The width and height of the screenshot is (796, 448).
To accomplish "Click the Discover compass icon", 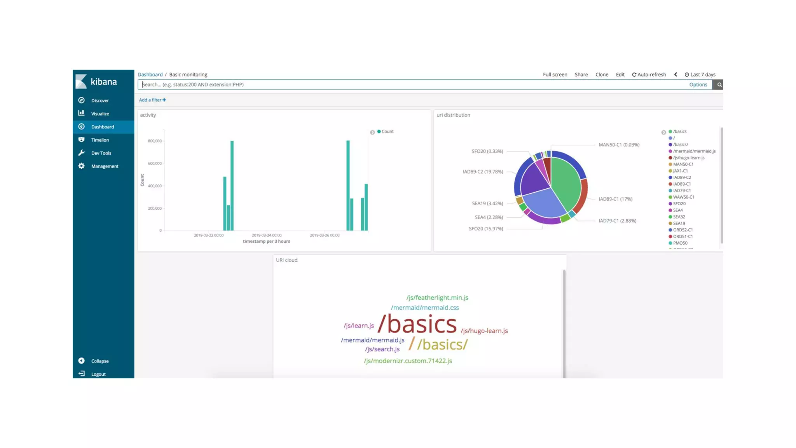I will [81, 100].
